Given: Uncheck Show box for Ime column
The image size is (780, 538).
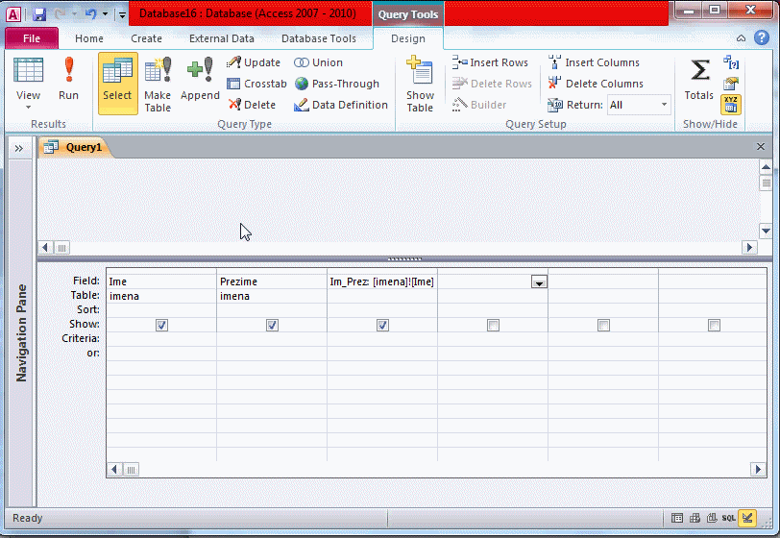Looking at the screenshot, I should 161,326.
